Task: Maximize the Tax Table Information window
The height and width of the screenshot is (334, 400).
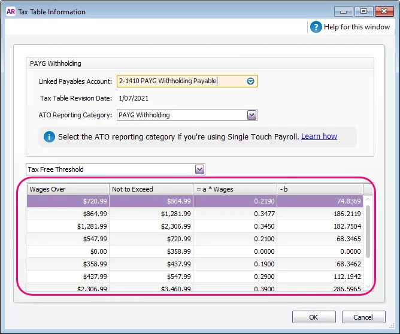Action: click(x=363, y=12)
